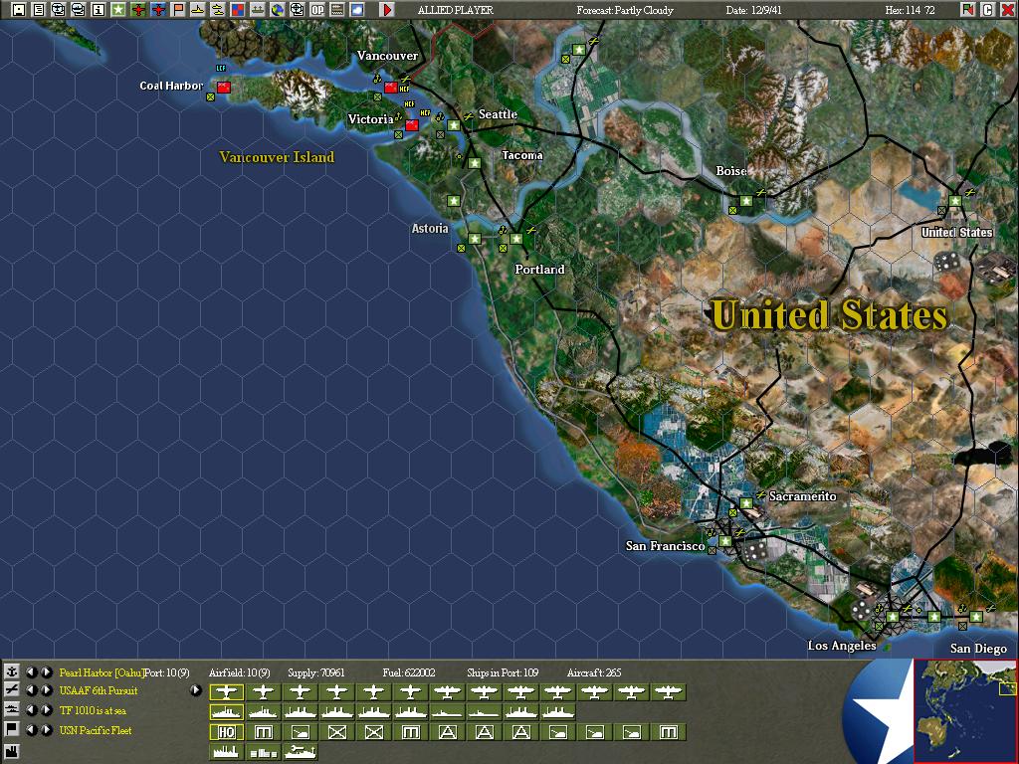Click the 'Aircraft: 265' text
This screenshot has height=764, width=1019.
coord(594,672)
